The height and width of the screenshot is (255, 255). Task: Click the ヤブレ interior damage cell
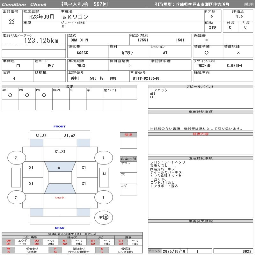pyautogui.click(x=128, y=166)
